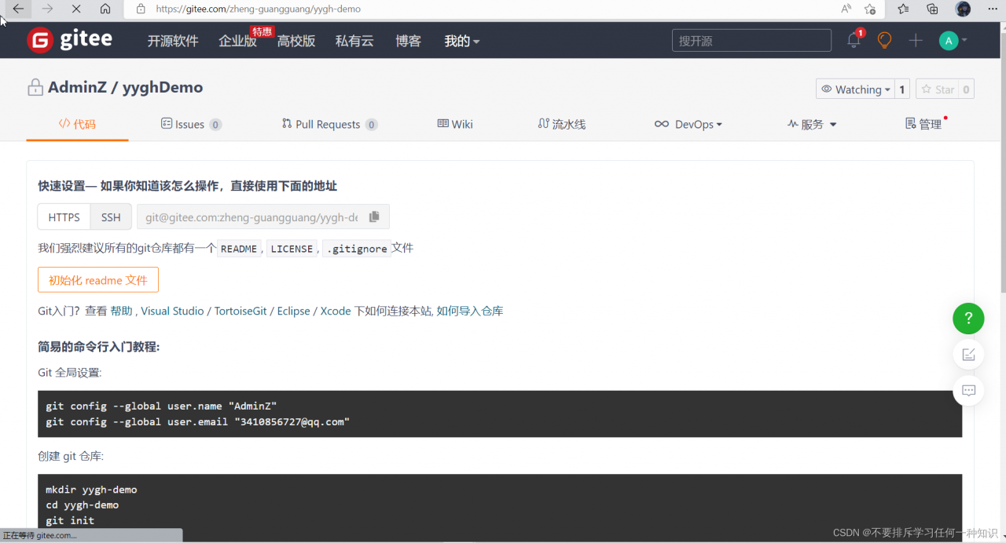This screenshot has width=1006, height=543.
Task: Switch to the Pull Requests tab
Action: [329, 124]
